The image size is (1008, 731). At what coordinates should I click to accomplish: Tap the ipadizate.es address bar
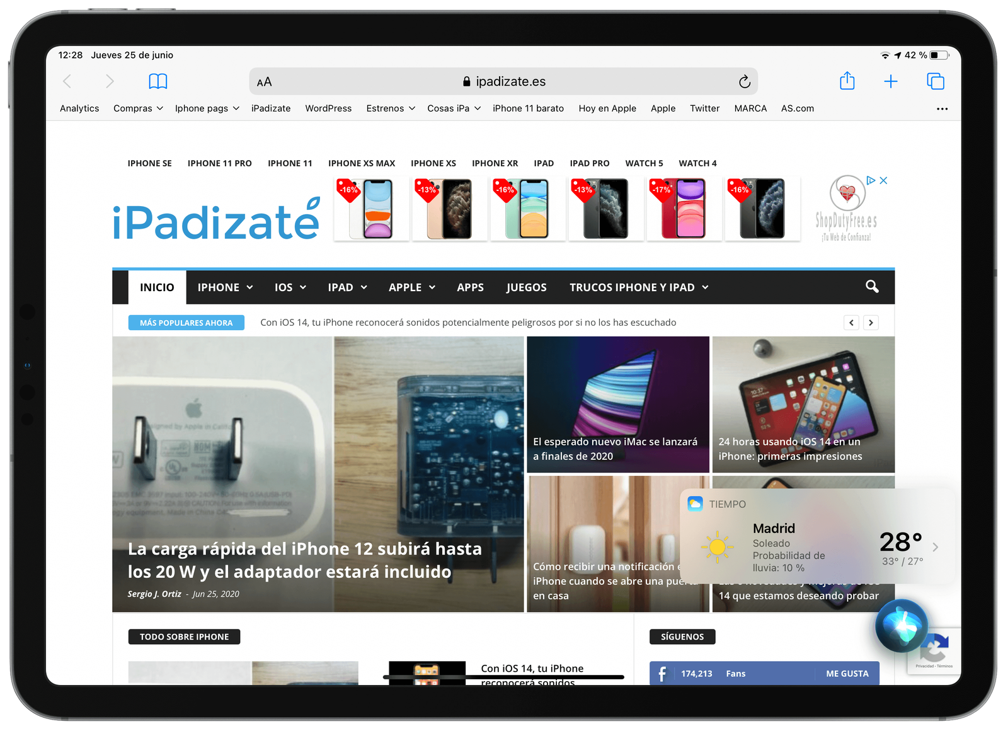click(503, 81)
